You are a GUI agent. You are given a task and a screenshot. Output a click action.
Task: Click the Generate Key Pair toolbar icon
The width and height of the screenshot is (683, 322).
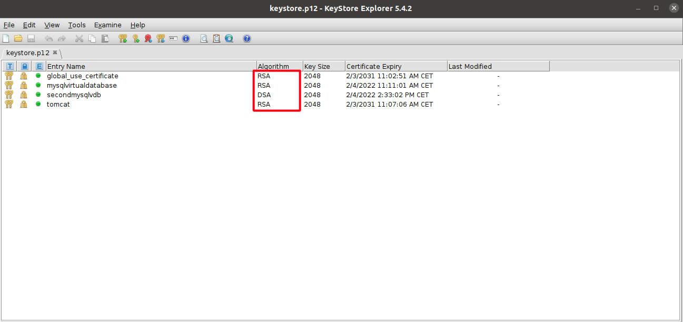pyautogui.click(x=123, y=38)
